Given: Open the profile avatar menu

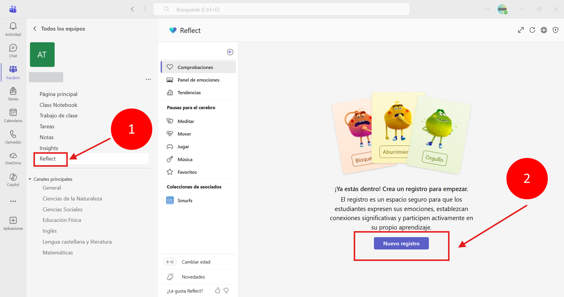Looking at the screenshot, I should click(x=502, y=9).
